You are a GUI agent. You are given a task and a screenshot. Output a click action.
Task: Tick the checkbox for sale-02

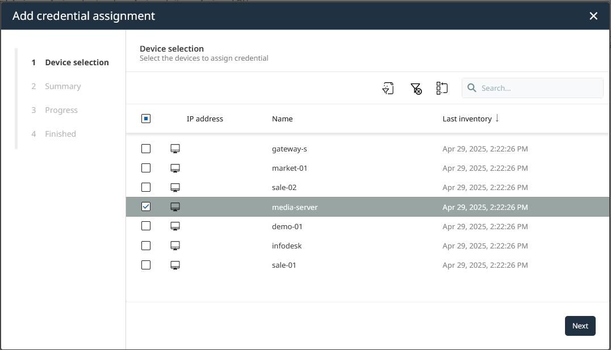pyautogui.click(x=146, y=187)
